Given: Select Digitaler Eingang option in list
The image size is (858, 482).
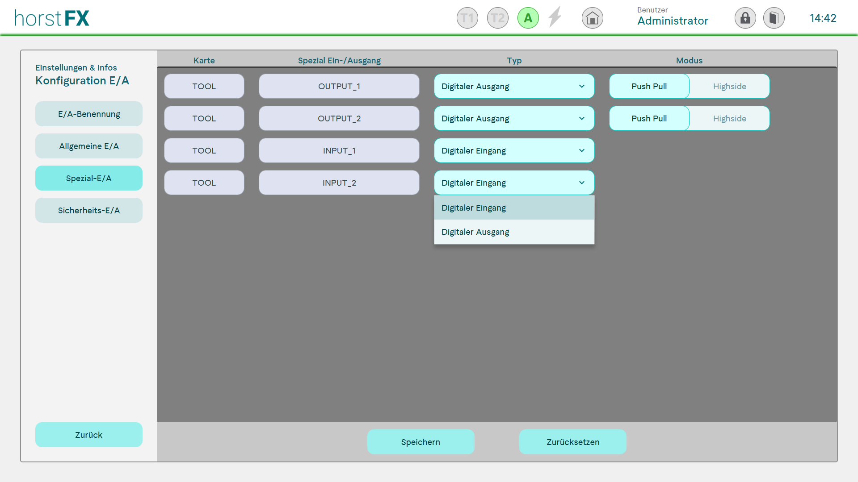Looking at the screenshot, I should (514, 208).
